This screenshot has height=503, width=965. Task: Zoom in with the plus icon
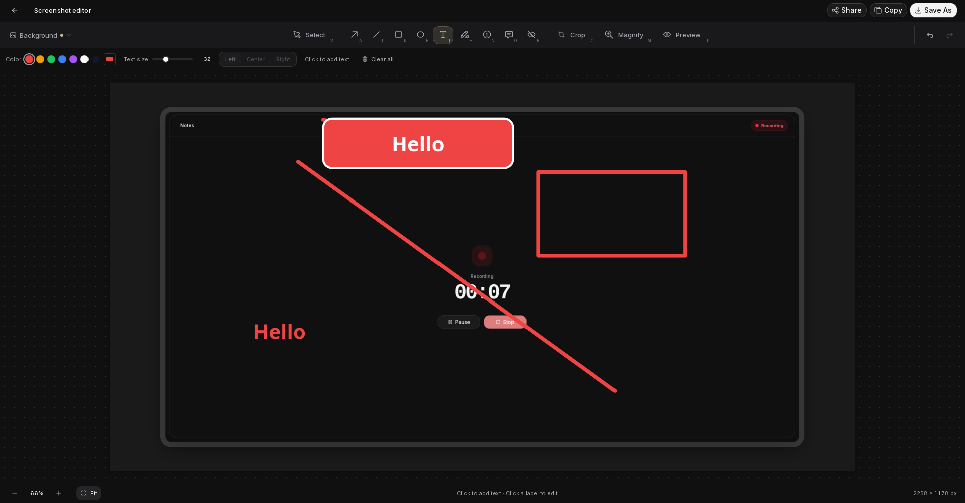(x=59, y=493)
